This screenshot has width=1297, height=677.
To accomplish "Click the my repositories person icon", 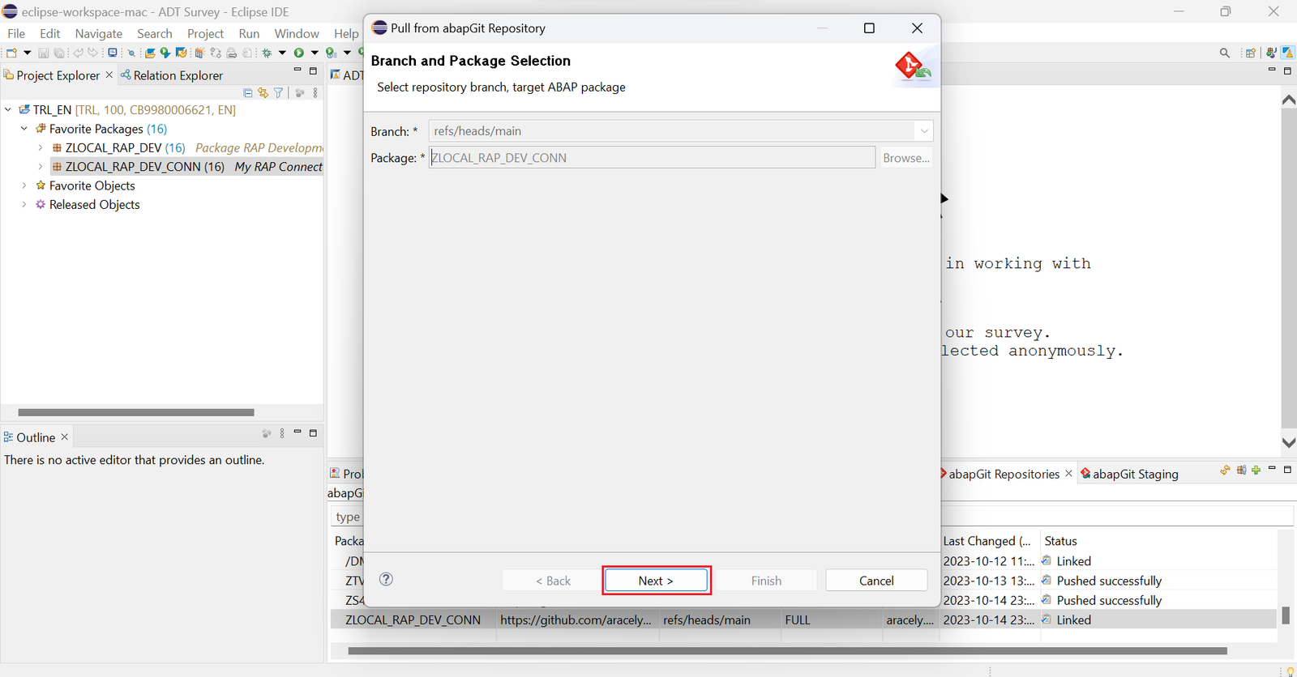I will pos(1242,470).
